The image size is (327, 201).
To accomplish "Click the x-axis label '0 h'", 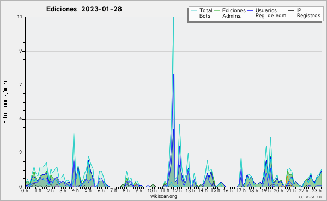I will pyautogui.click(x=25, y=191).
